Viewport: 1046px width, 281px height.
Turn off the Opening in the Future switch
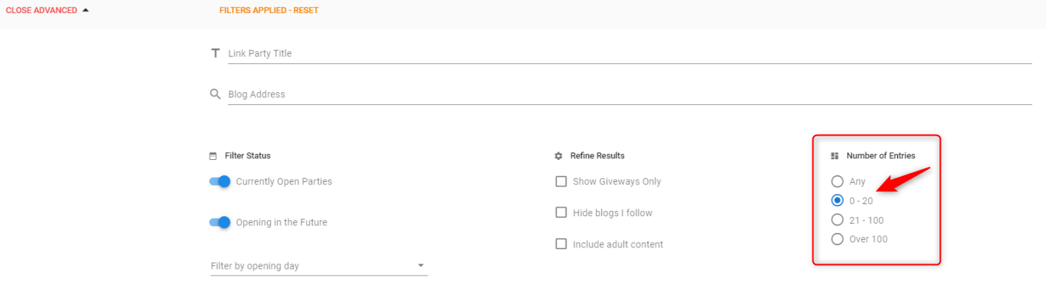(x=220, y=223)
